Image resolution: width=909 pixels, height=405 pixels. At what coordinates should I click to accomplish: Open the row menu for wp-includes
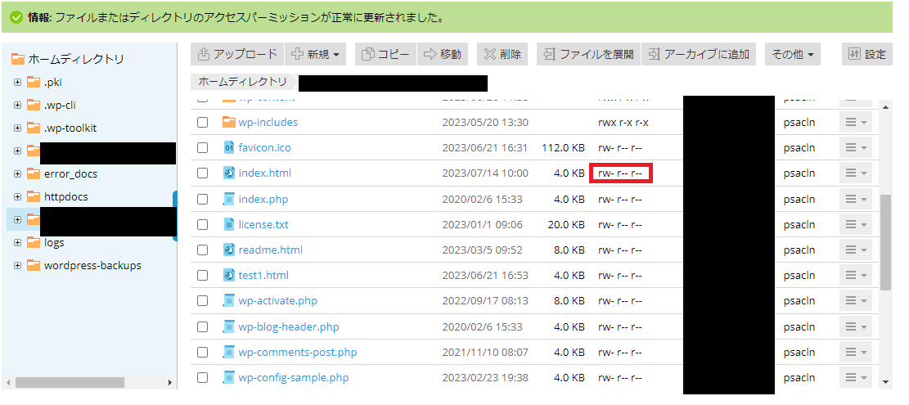tap(856, 122)
